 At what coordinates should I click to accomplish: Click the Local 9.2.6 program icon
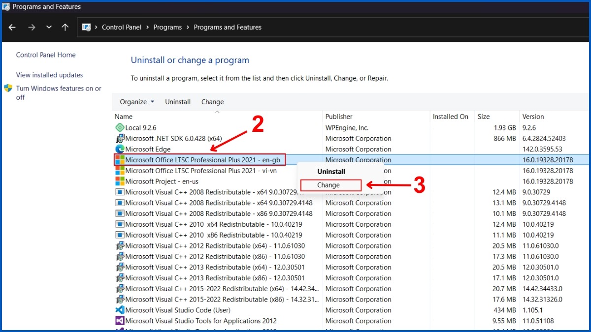pyautogui.click(x=120, y=128)
